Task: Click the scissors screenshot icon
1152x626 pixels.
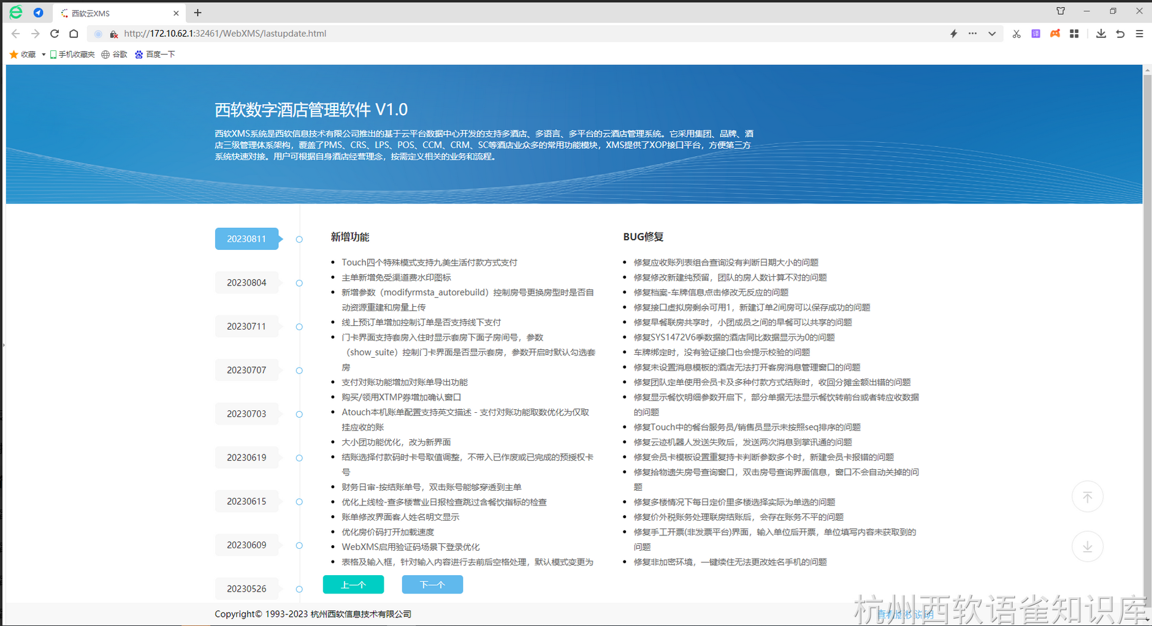Action: [1017, 34]
